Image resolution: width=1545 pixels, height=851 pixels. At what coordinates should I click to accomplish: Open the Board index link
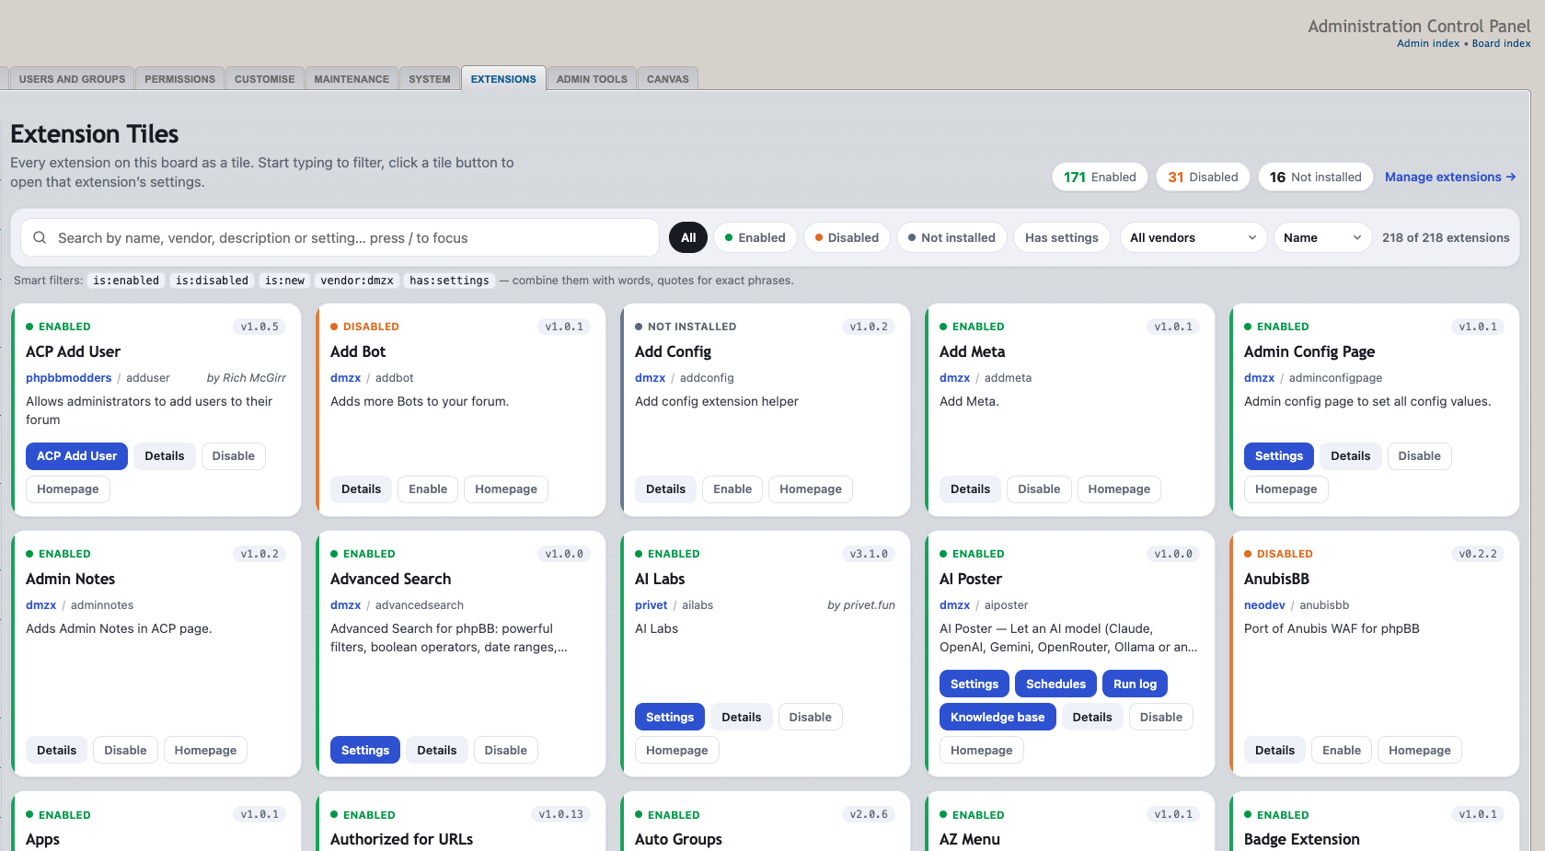coord(1502,43)
